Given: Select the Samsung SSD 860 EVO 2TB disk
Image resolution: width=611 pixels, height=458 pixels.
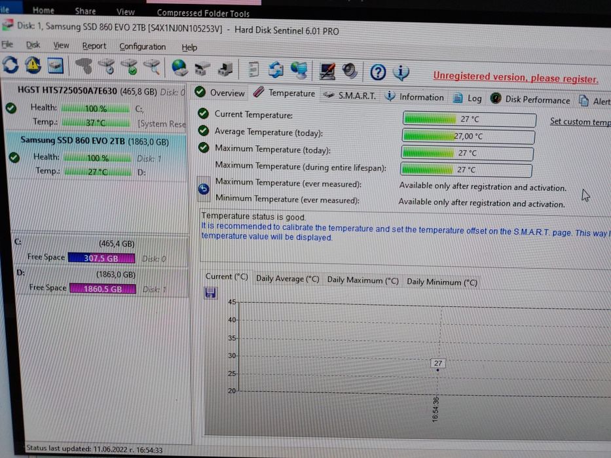Looking at the screenshot, I should [x=97, y=156].
